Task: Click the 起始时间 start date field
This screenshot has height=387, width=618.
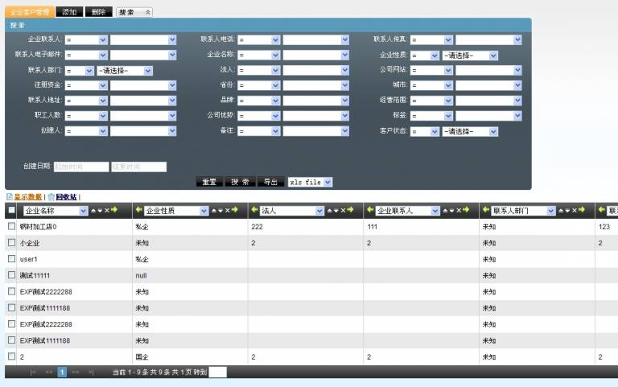Action: pyautogui.click(x=80, y=167)
